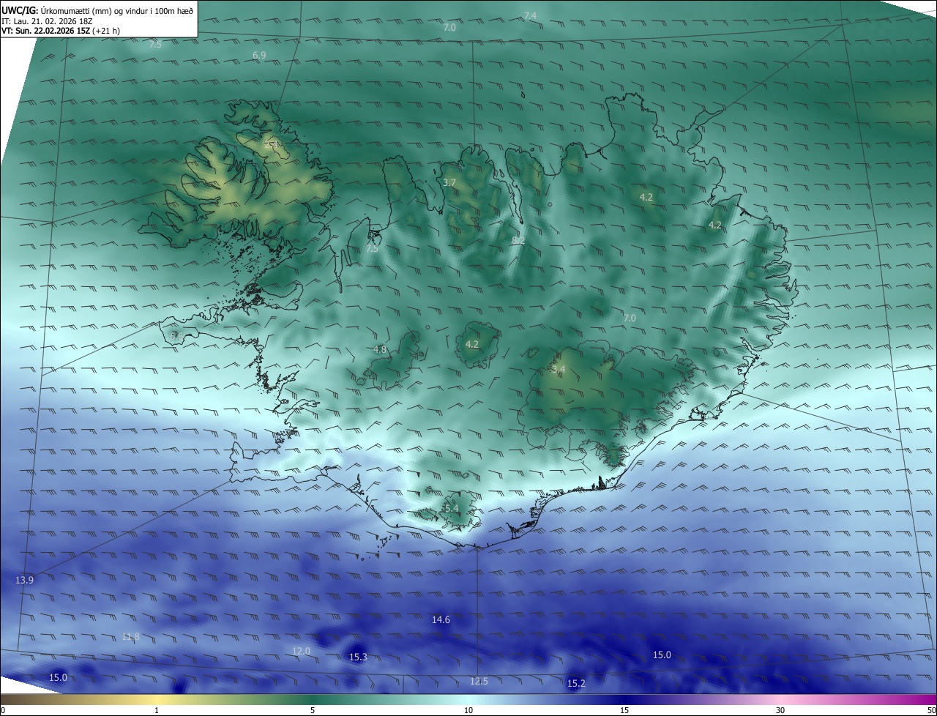Click the 12.0 value label

(301, 652)
